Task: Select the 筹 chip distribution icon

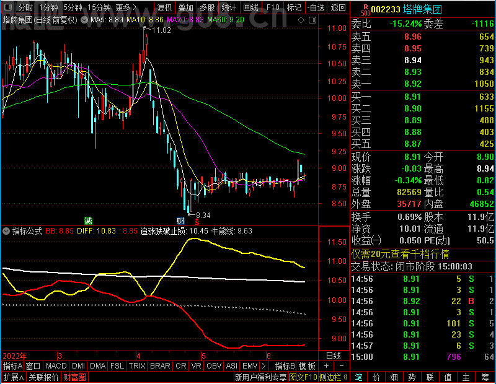Action: tap(485, 377)
